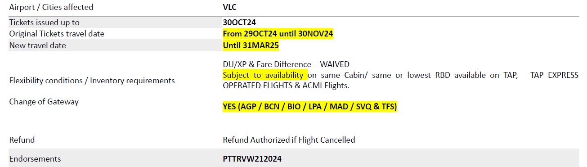Click highlighted 'YES (AGP / BCN / BIO...' gateway list
Image resolution: width=587 pixels, height=167 pixels.
click(x=310, y=107)
